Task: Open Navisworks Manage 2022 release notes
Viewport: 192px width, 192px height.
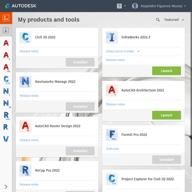Action: [x=29, y=96]
